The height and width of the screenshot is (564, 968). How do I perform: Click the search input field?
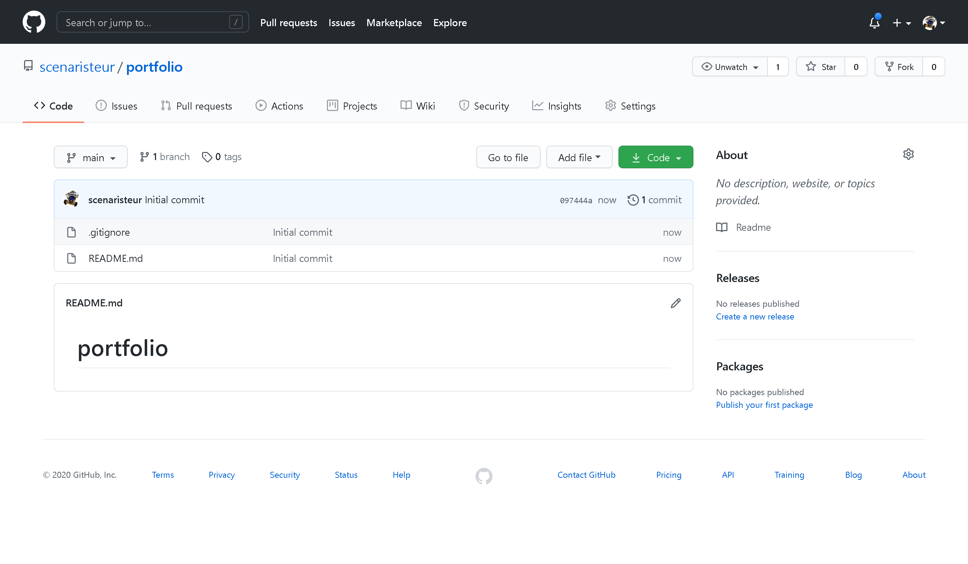point(152,22)
